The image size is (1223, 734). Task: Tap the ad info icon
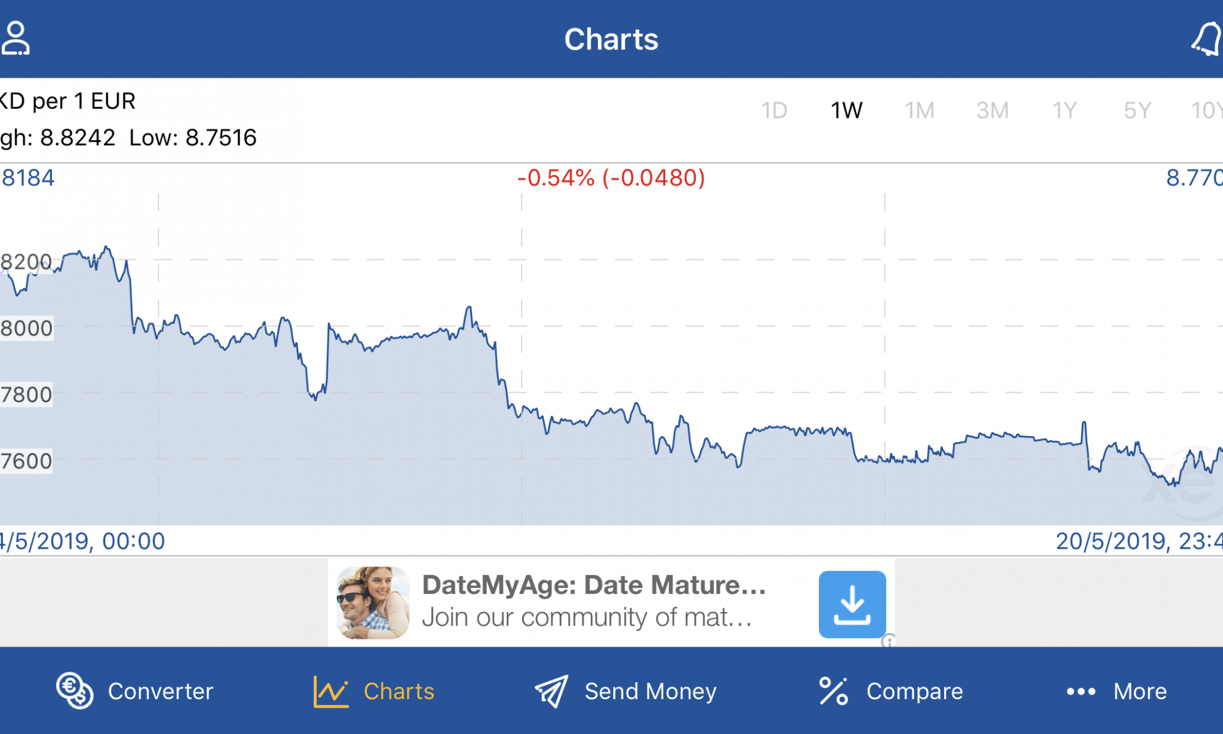[889, 640]
